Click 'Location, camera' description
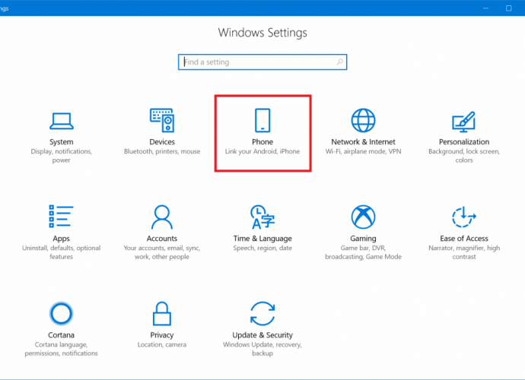525x380 pixels. pyautogui.click(x=162, y=345)
